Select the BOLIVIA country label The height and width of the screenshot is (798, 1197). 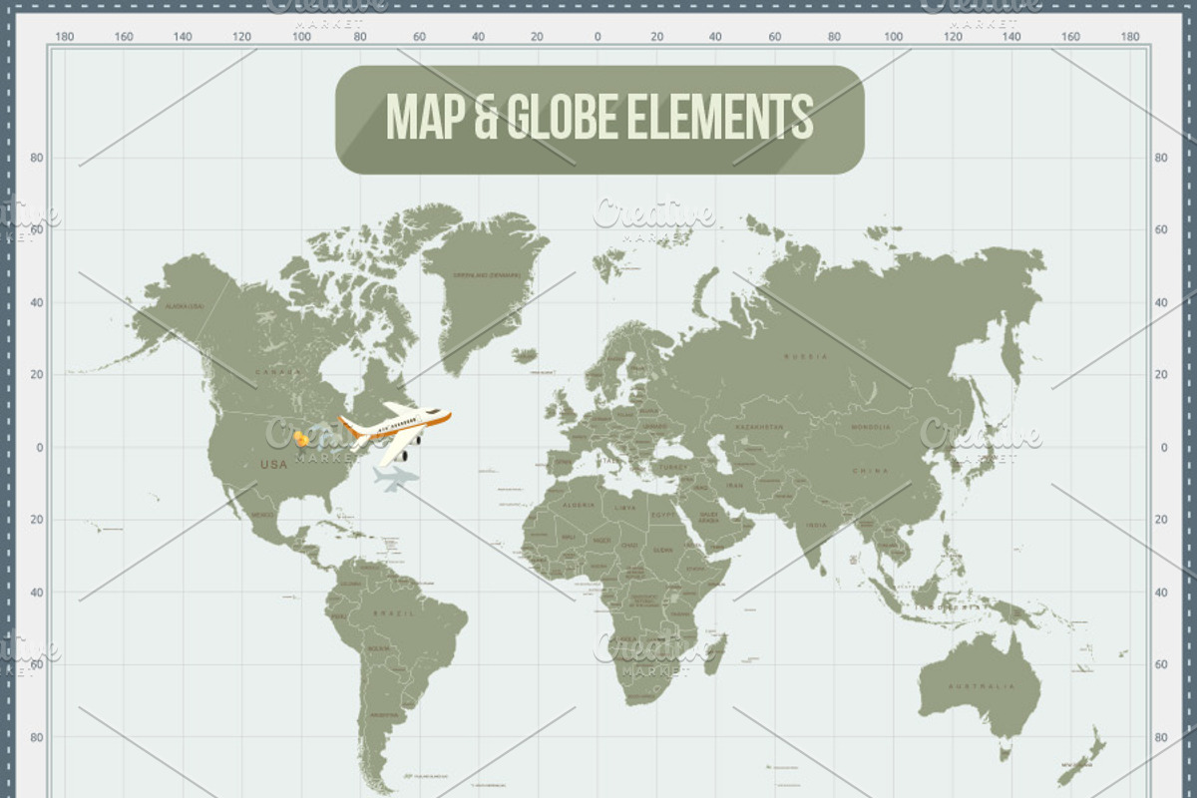pyautogui.click(x=377, y=648)
